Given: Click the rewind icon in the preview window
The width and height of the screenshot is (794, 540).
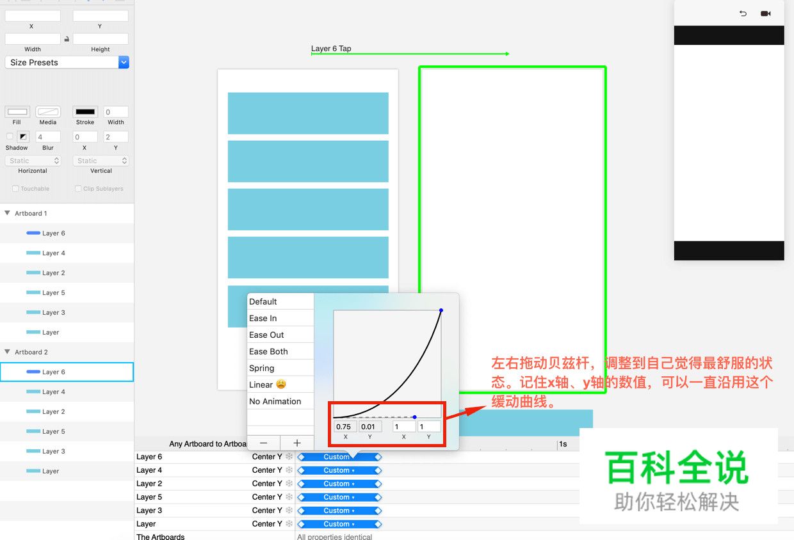Looking at the screenshot, I should pos(743,13).
